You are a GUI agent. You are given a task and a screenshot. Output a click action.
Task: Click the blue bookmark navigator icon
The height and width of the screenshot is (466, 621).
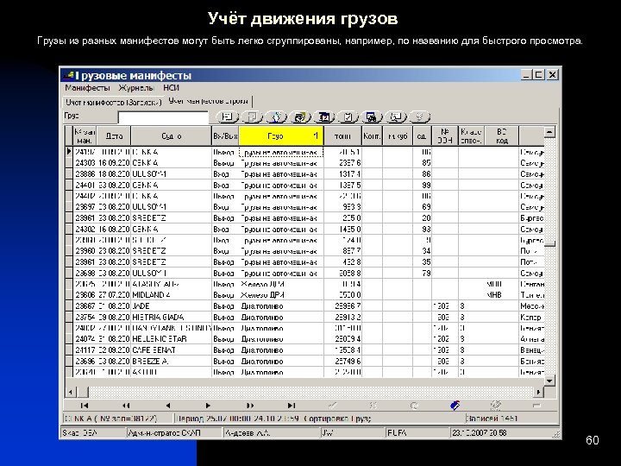pos(455,406)
